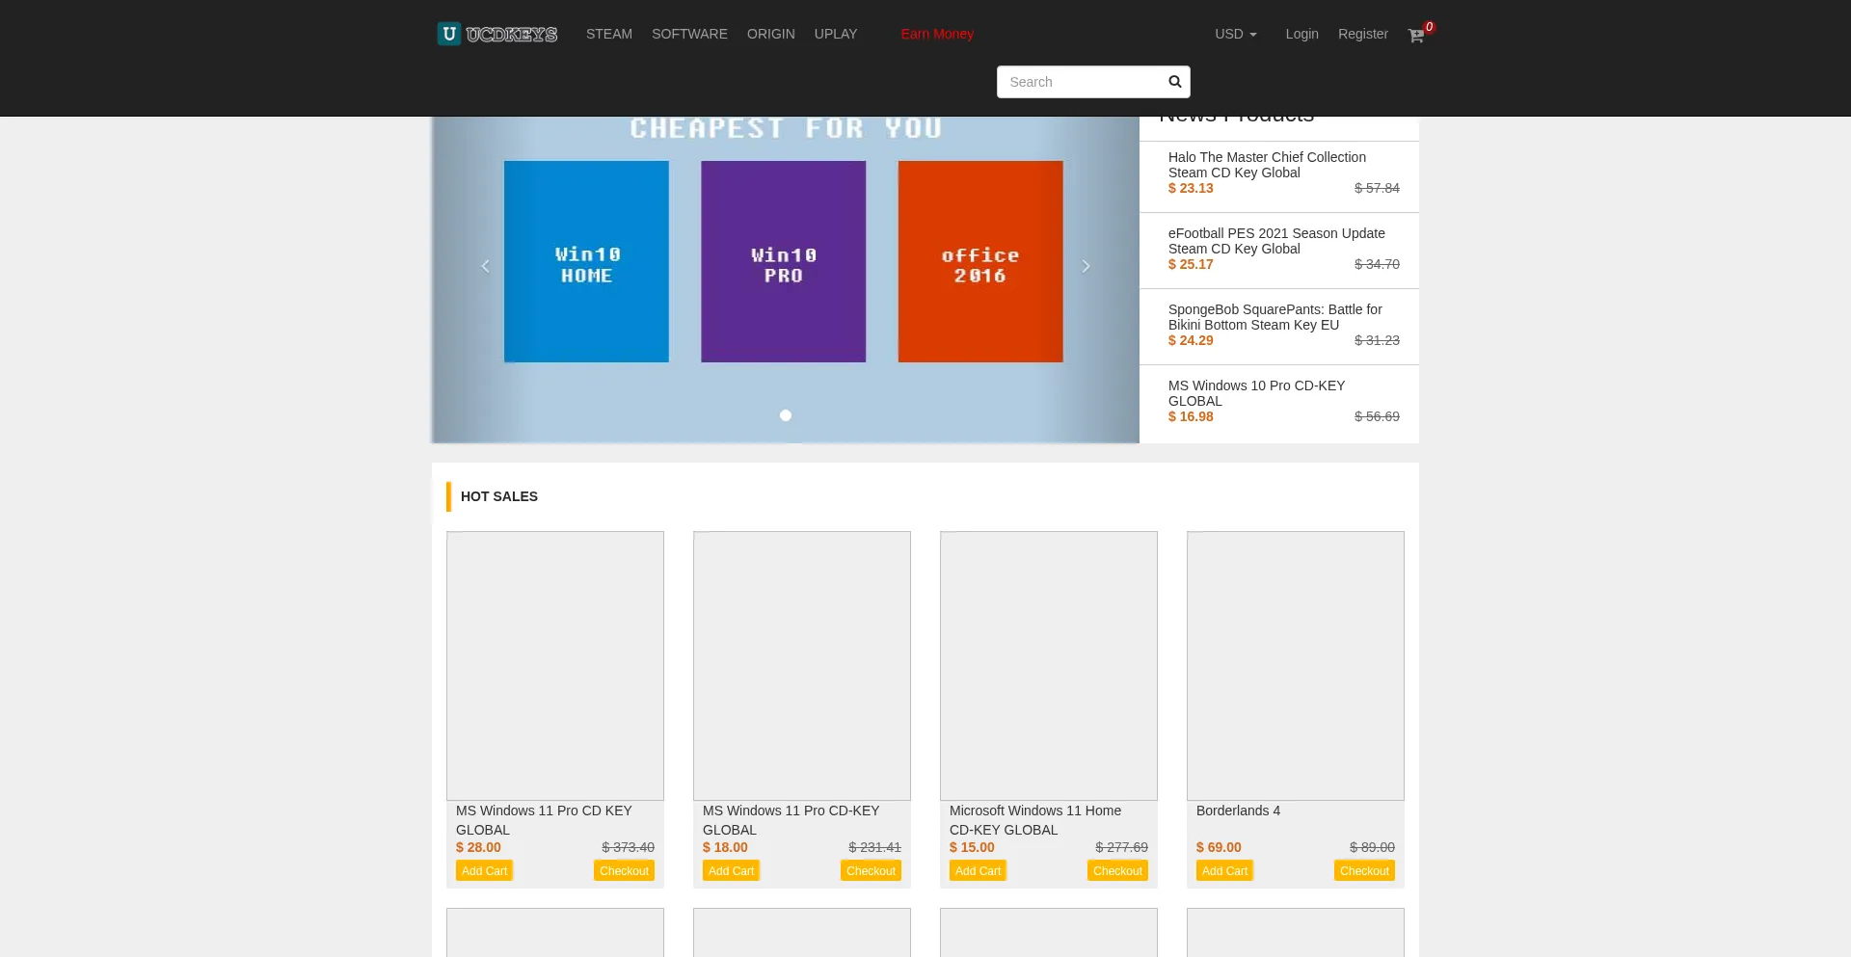Click the search magnifier icon

pyautogui.click(x=1174, y=82)
